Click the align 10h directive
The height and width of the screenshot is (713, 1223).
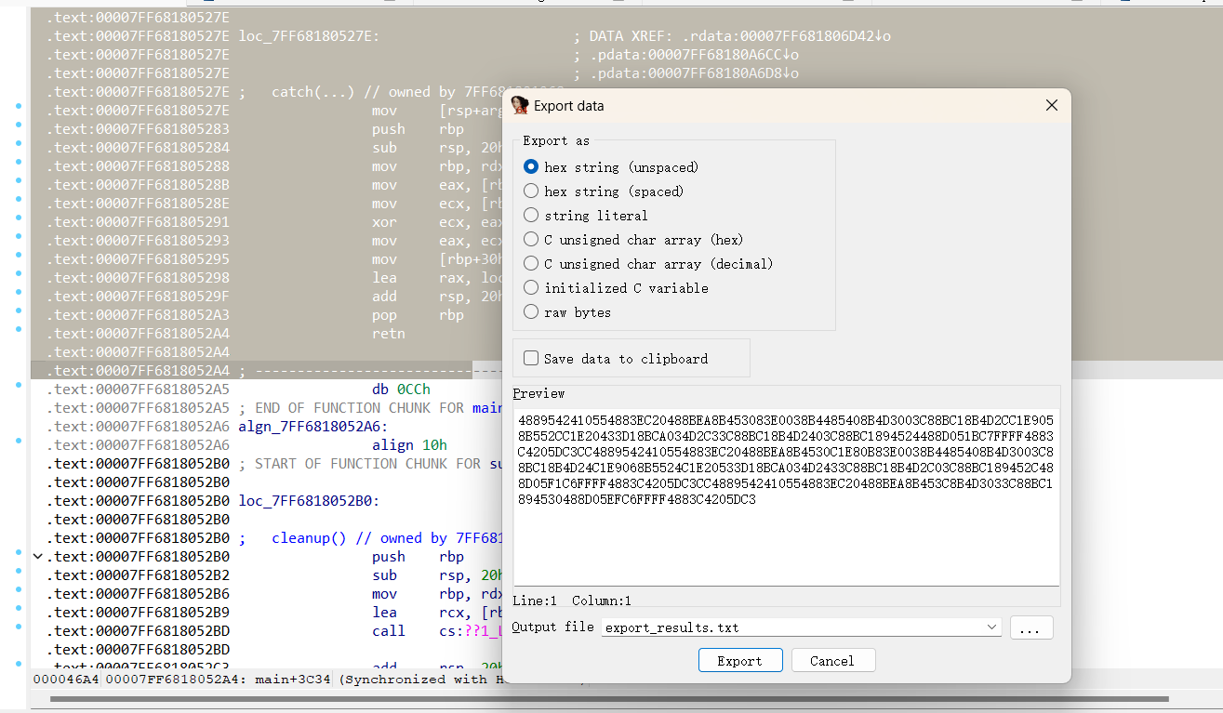pos(409,445)
